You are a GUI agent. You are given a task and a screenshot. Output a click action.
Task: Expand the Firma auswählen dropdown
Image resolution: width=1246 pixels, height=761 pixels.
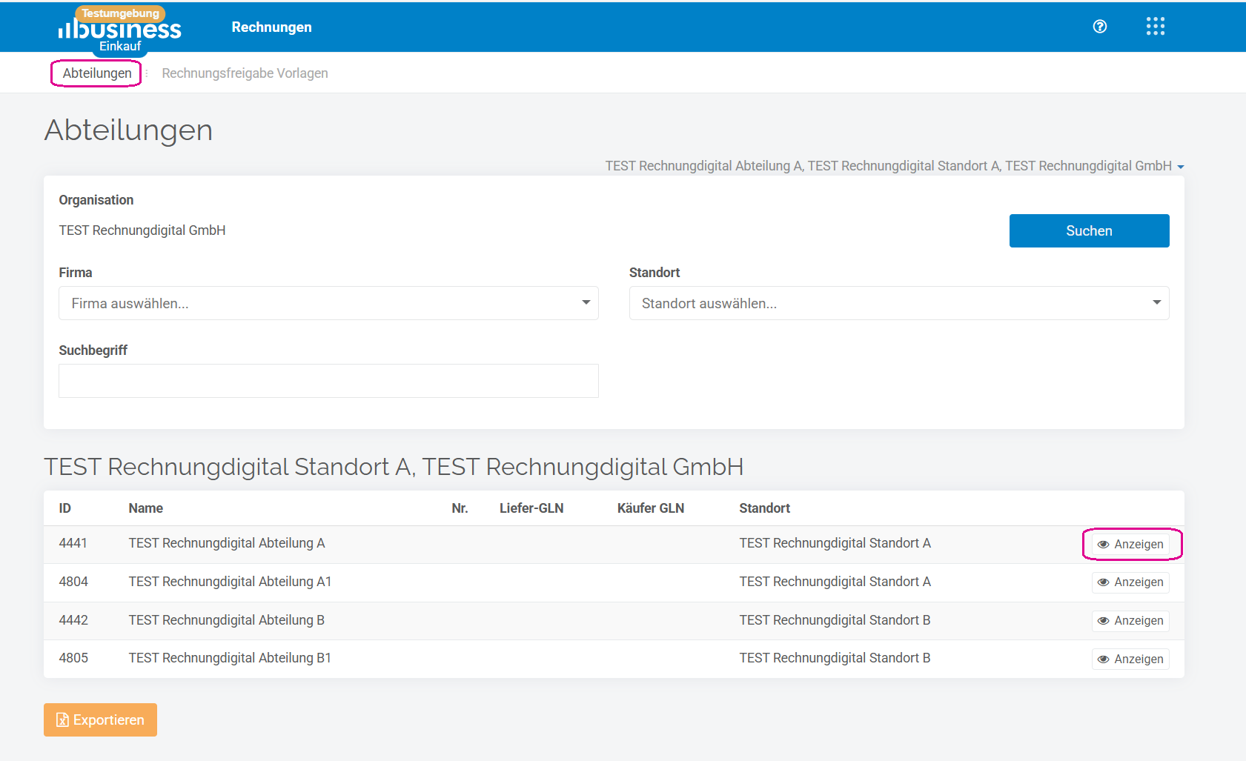(328, 303)
